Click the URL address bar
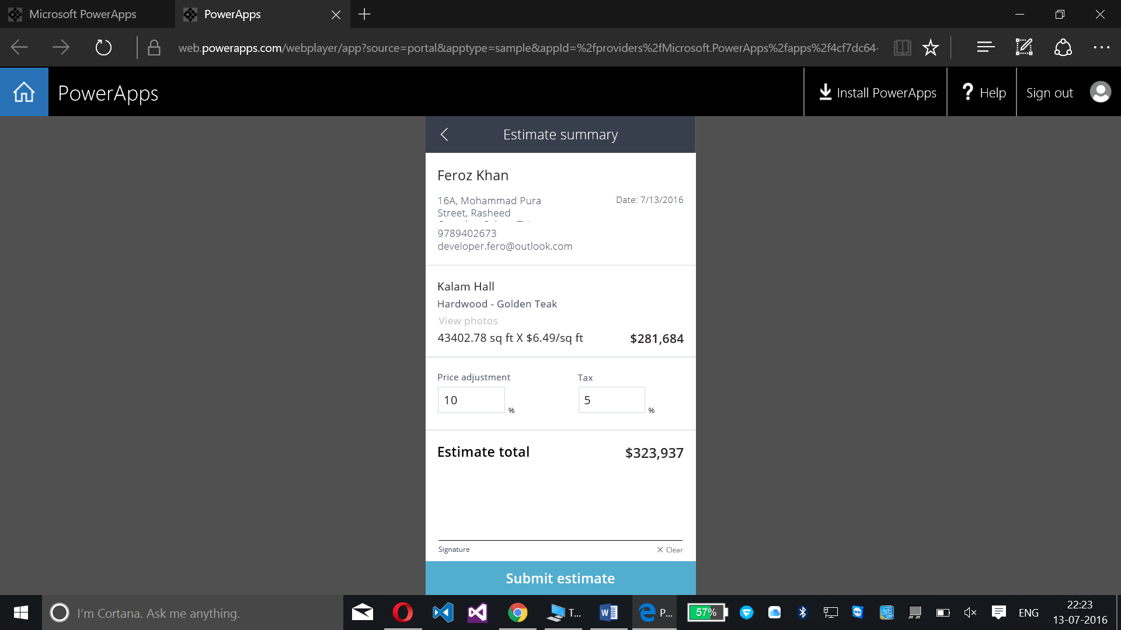Image resolution: width=1121 pixels, height=630 pixels. coord(527,48)
